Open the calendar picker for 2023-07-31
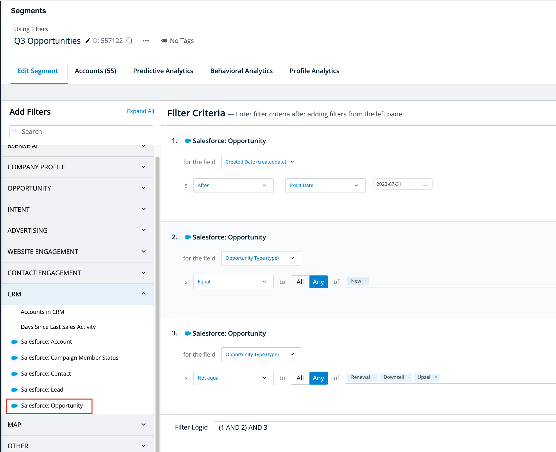Viewport: 556px width, 452px height. click(x=425, y=184)
